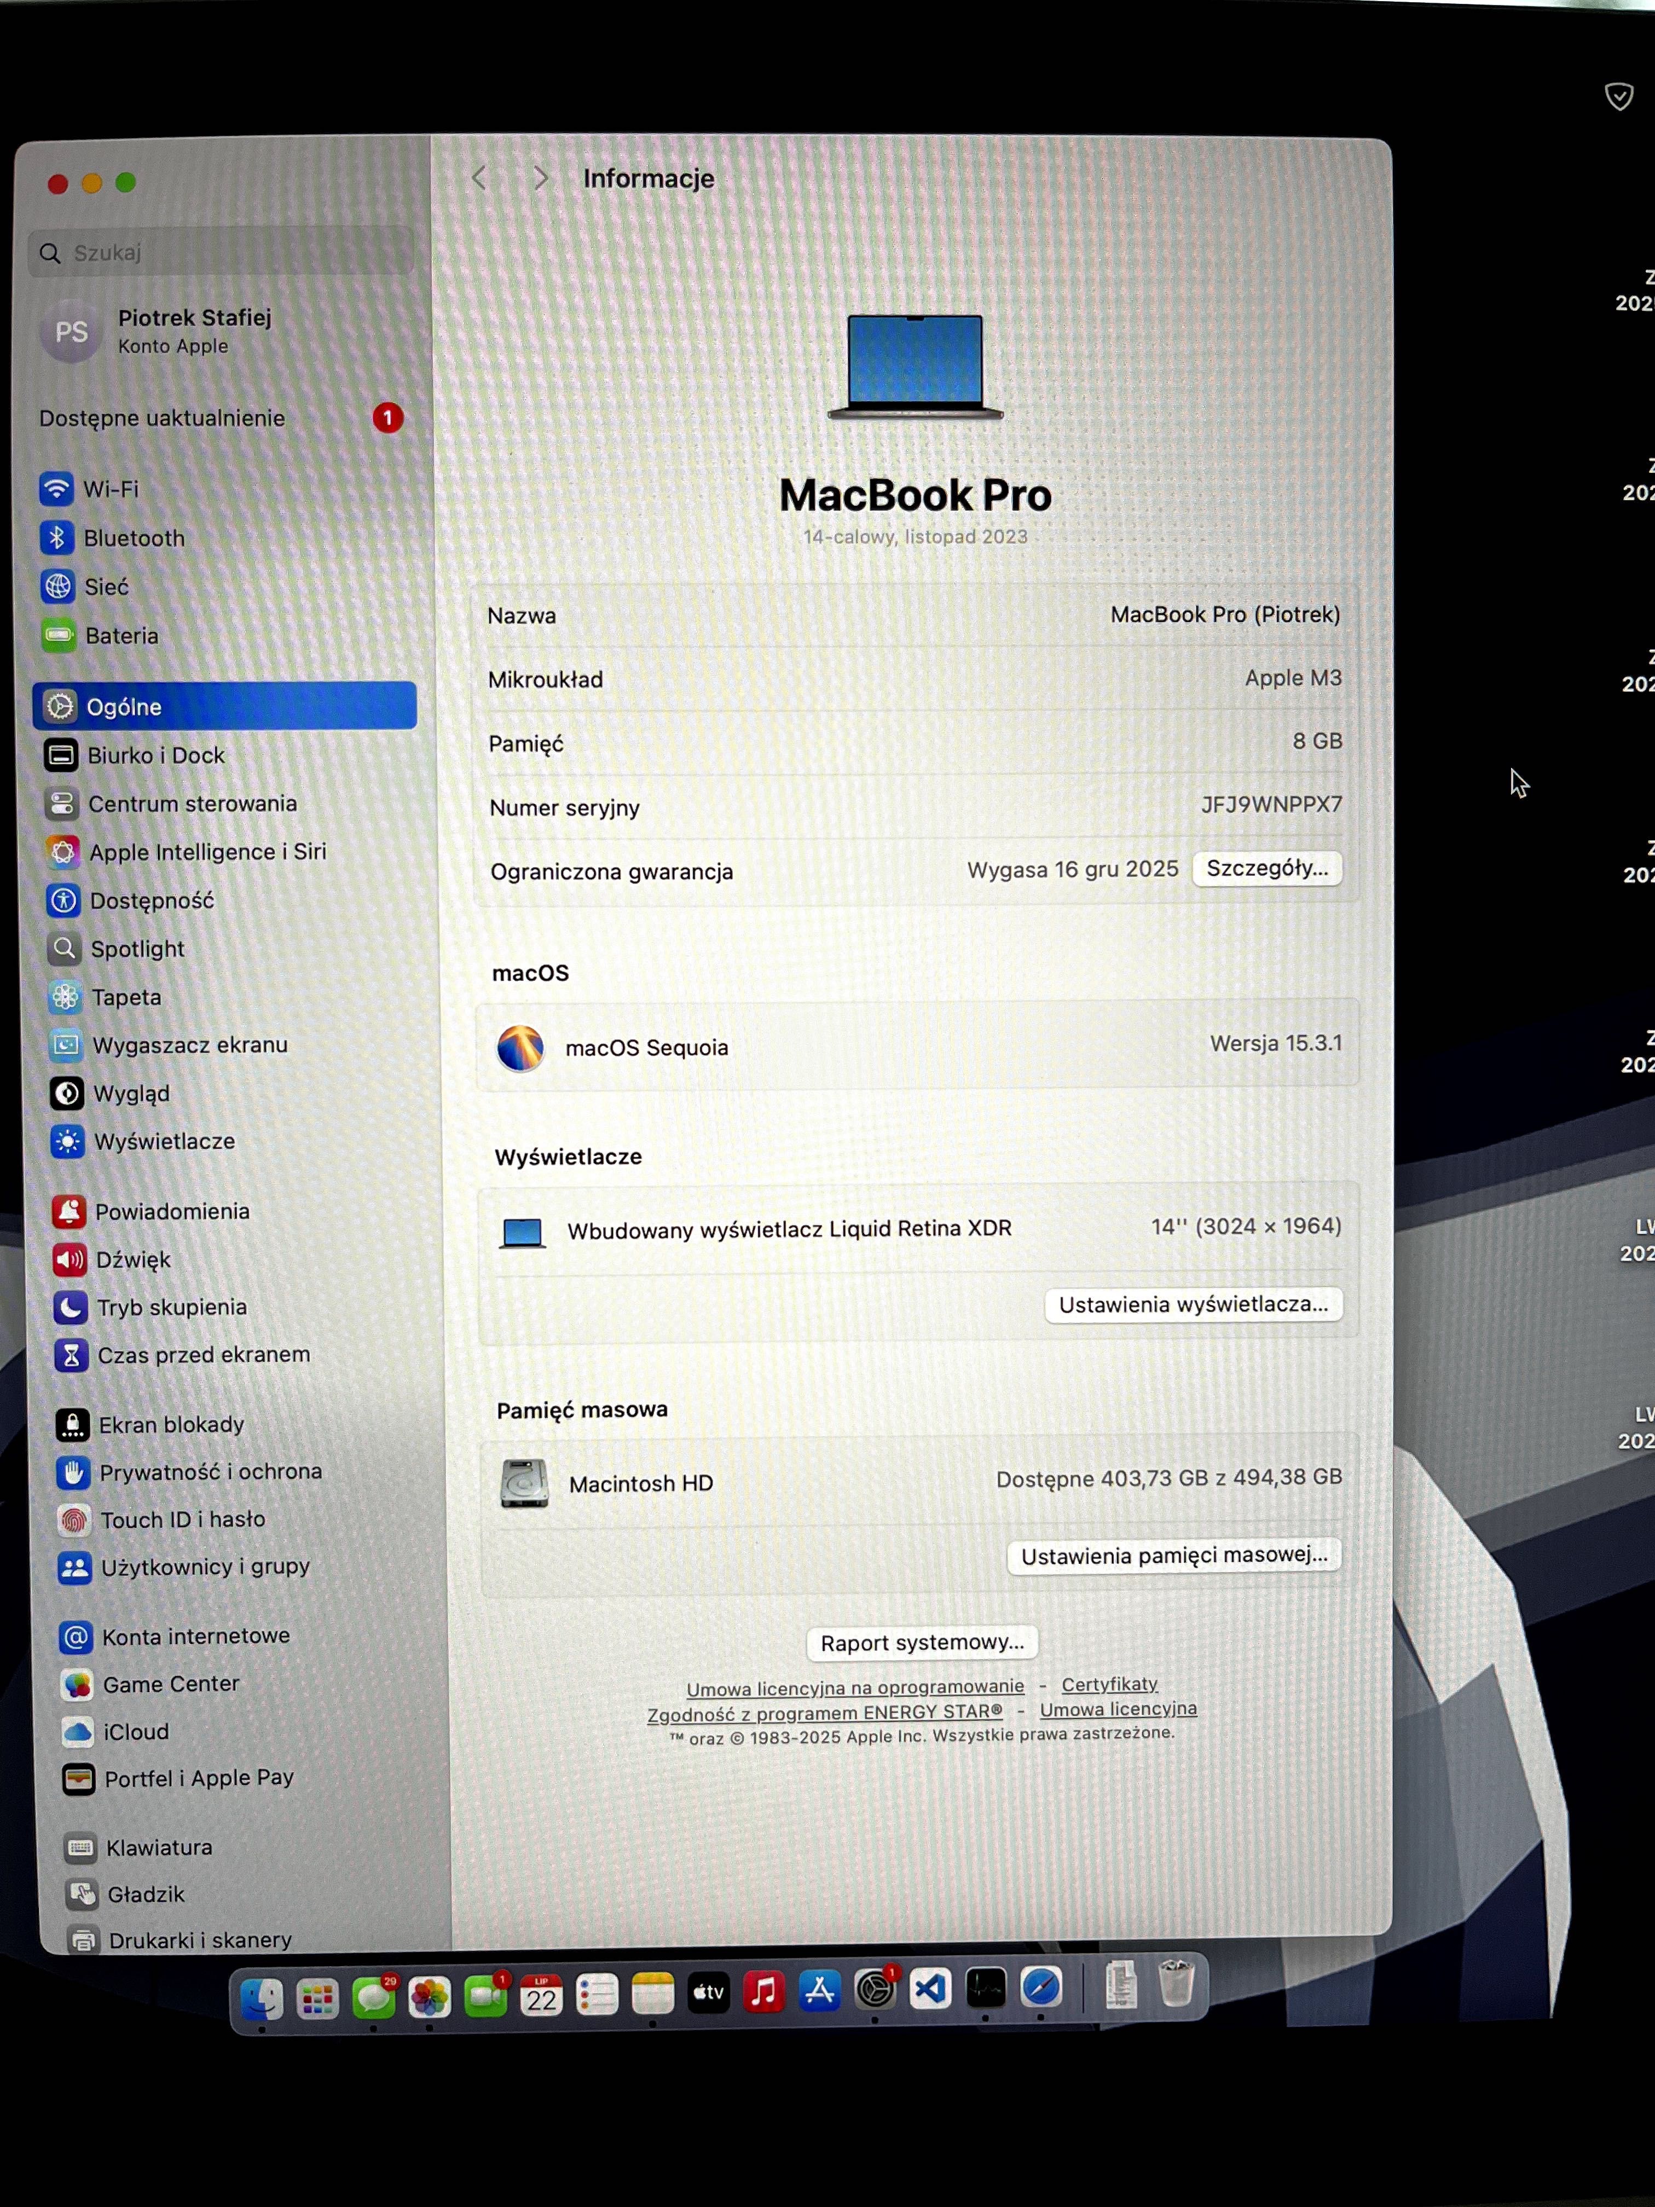Click the Szczegóły warranty button
This screenshot has width=1655, height=2207.
[1267, 868]
